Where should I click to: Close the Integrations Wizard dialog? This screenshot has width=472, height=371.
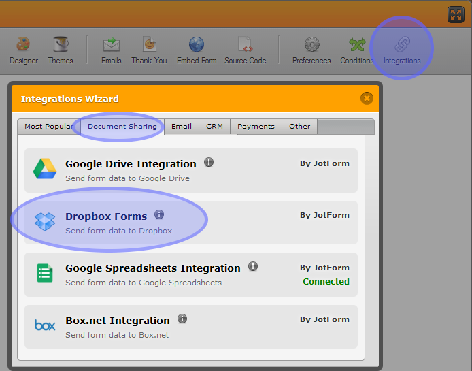coord(367,99)
